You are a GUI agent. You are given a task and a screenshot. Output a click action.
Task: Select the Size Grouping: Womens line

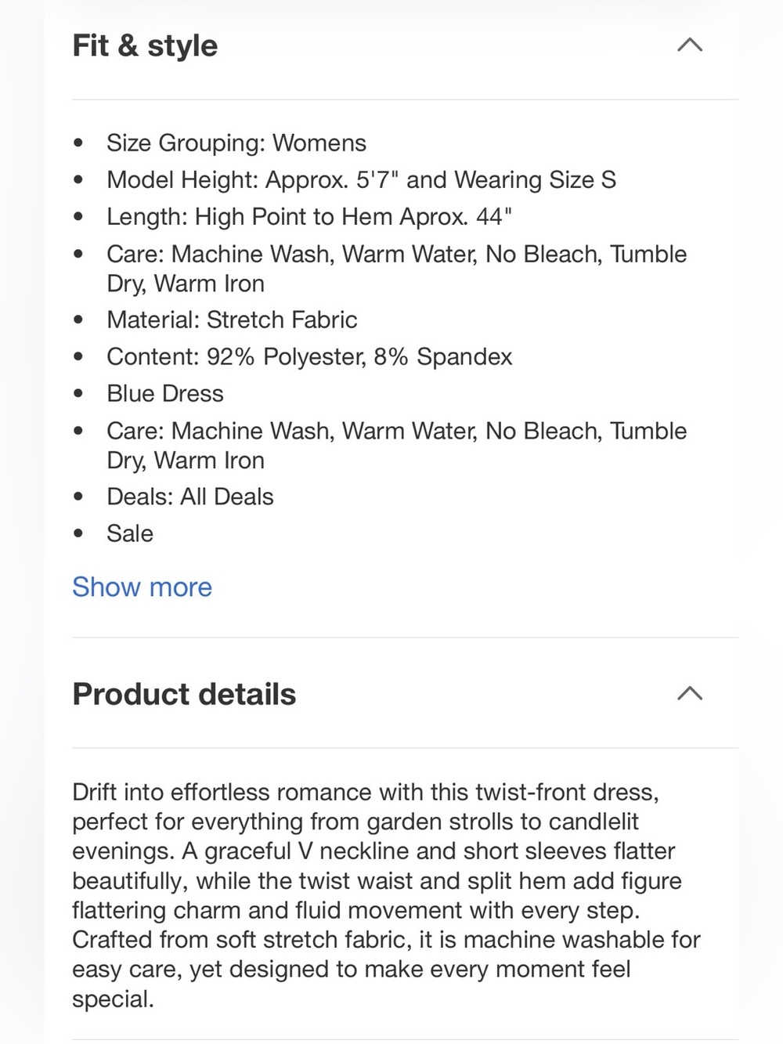tap(236, 143)
